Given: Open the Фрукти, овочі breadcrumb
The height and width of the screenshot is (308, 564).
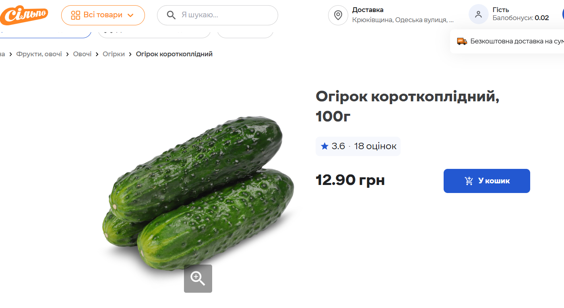Looking at the screenshot, I should pyautogui.click(x=39, y=53).
